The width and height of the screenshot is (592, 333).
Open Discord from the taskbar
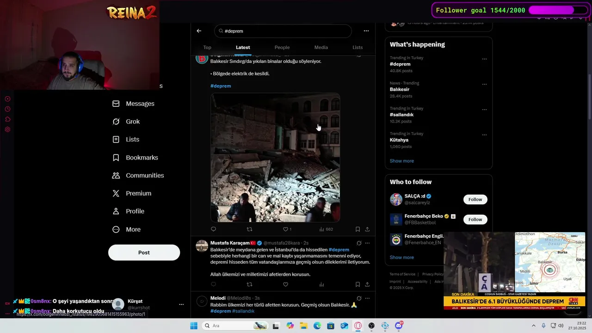pos(399,326)
